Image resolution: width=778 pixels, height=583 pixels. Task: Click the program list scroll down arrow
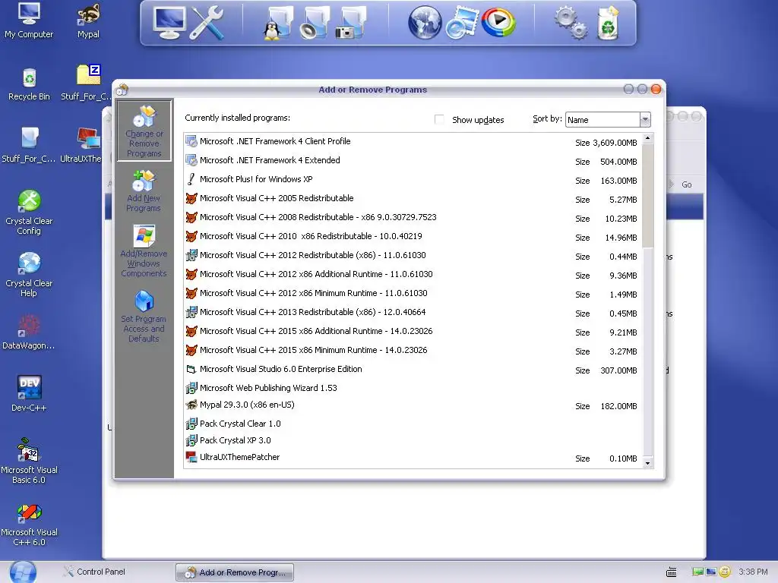tap(647, 463)
